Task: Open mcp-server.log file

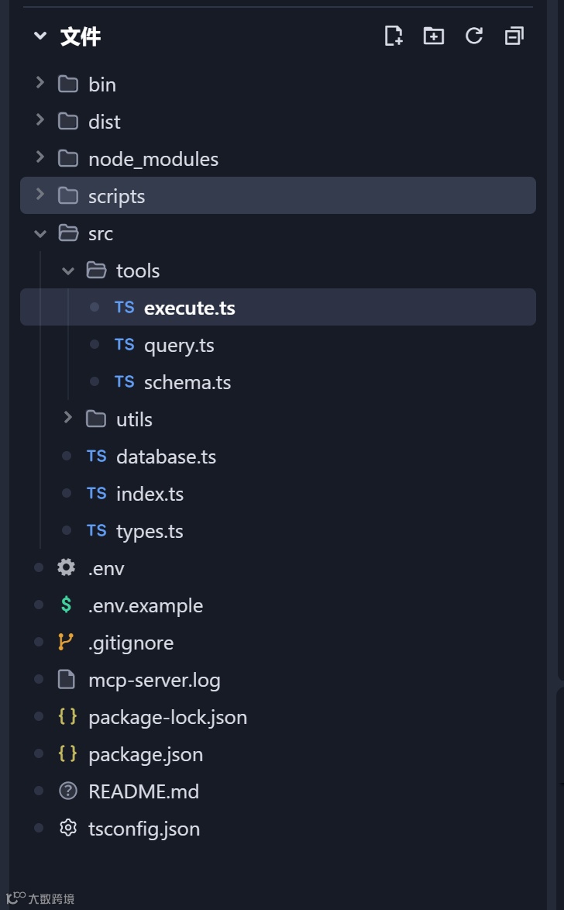Action: (154, 680)
